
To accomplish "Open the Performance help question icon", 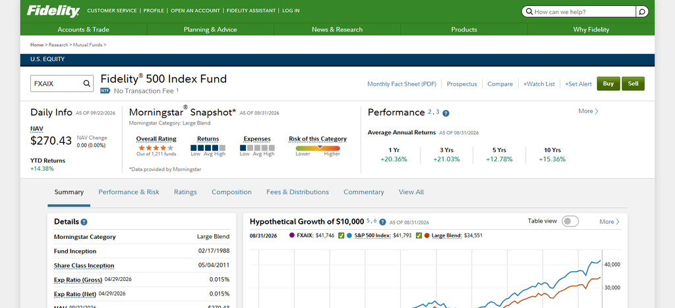I will (x=446, y=113).
